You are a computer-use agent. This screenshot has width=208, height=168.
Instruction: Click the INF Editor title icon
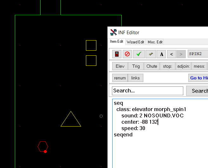114,32
